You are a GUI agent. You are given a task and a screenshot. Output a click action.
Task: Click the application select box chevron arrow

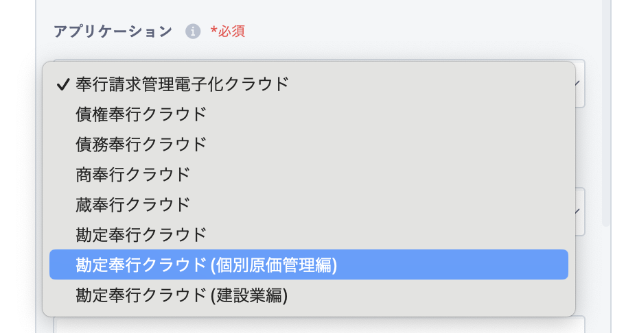click(x=577, y=83)
